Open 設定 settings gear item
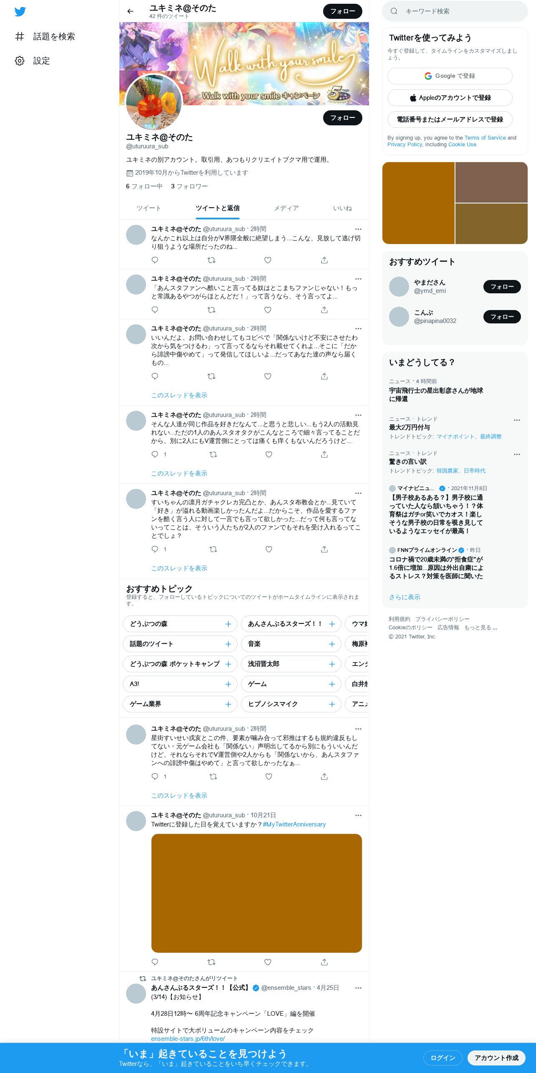The width and height of the screenshot is (536, 1073). [33, 61]
